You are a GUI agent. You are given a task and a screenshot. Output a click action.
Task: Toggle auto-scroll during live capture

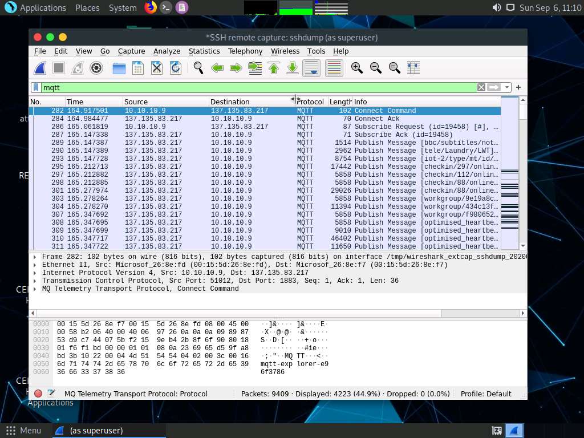pyautogui.click(x=311, y=68)
